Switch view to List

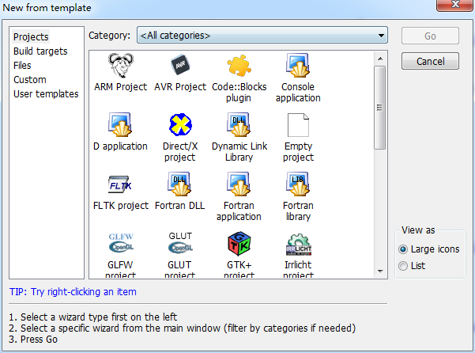(412, 266)
